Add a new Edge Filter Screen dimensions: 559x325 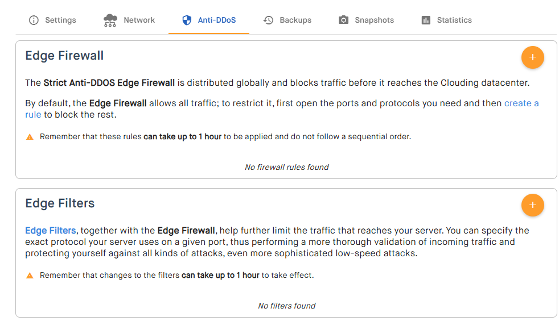532,205
